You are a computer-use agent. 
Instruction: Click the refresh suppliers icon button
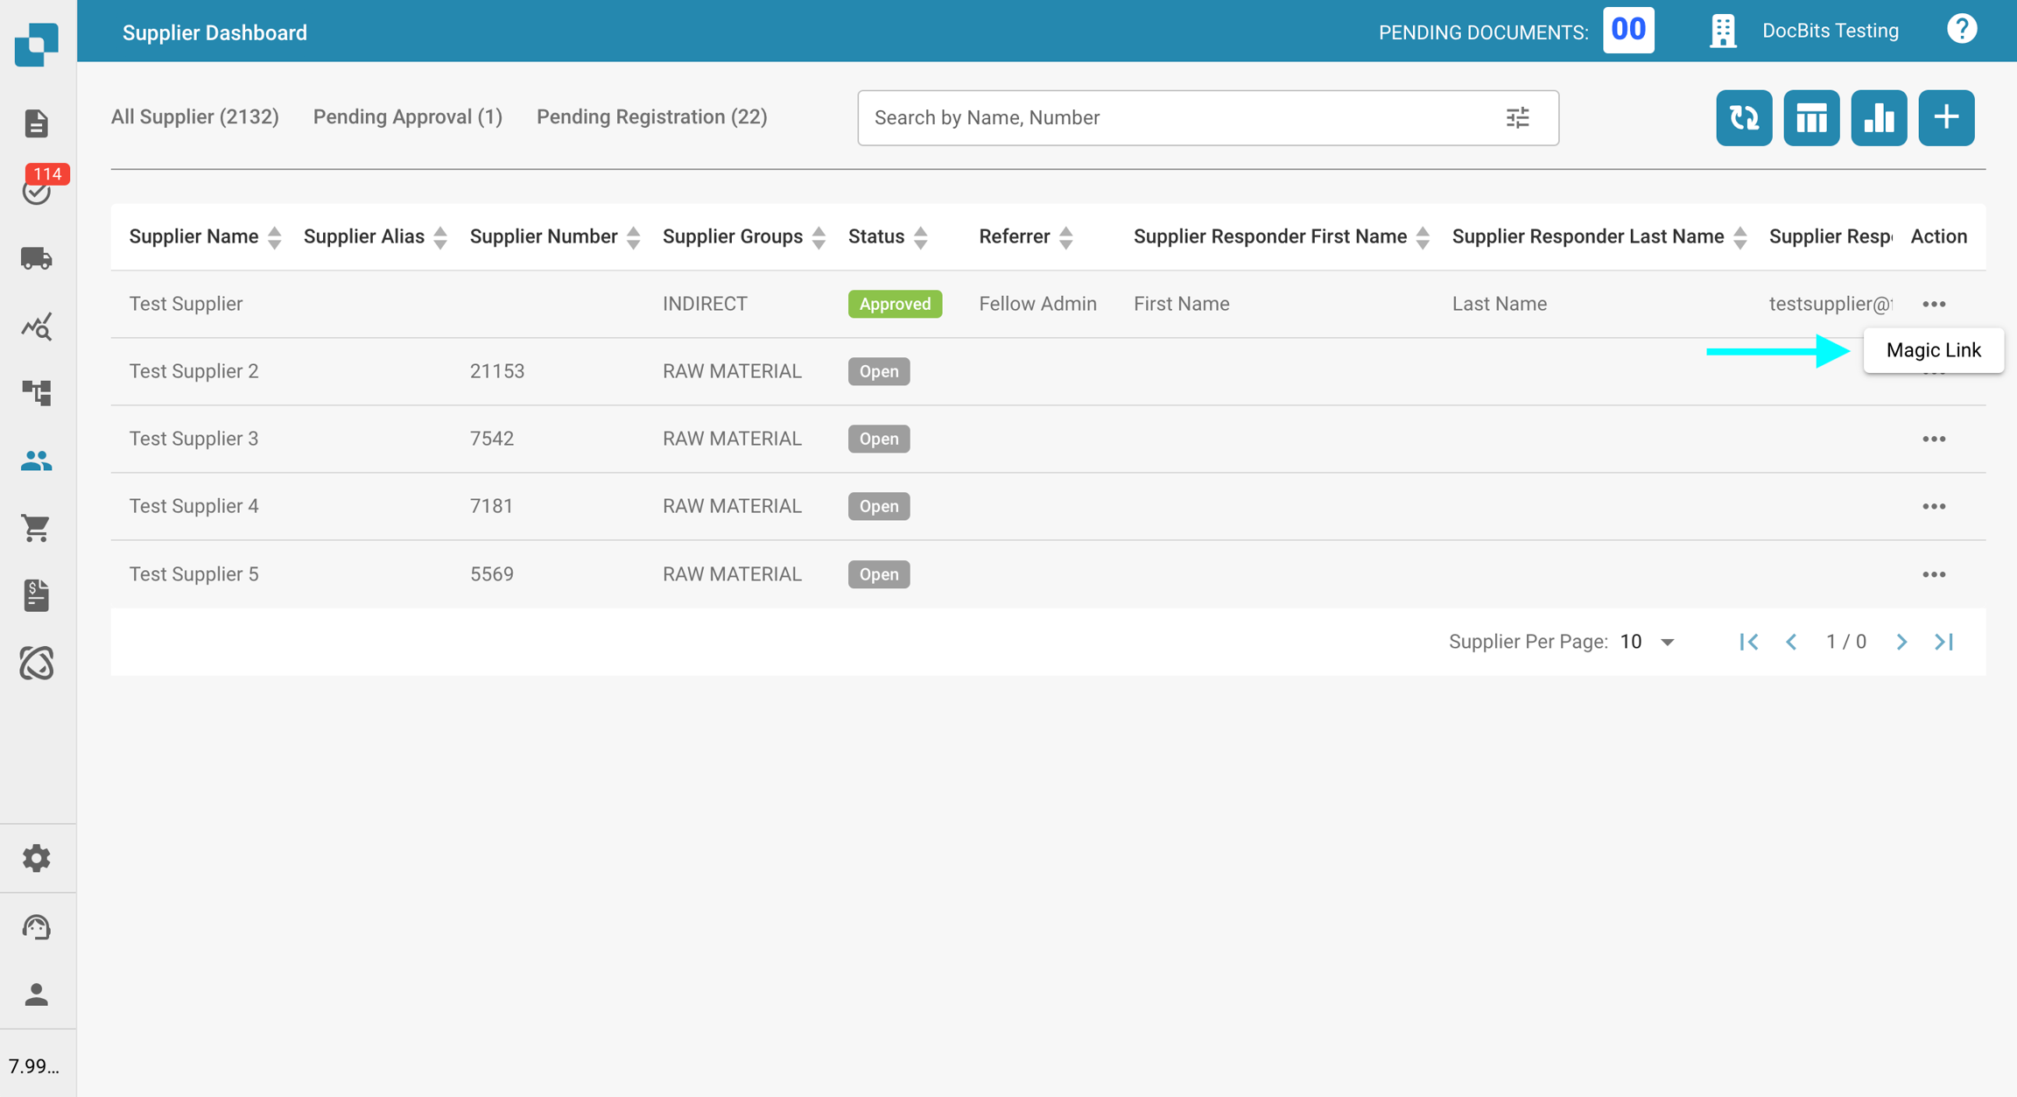1743,117
